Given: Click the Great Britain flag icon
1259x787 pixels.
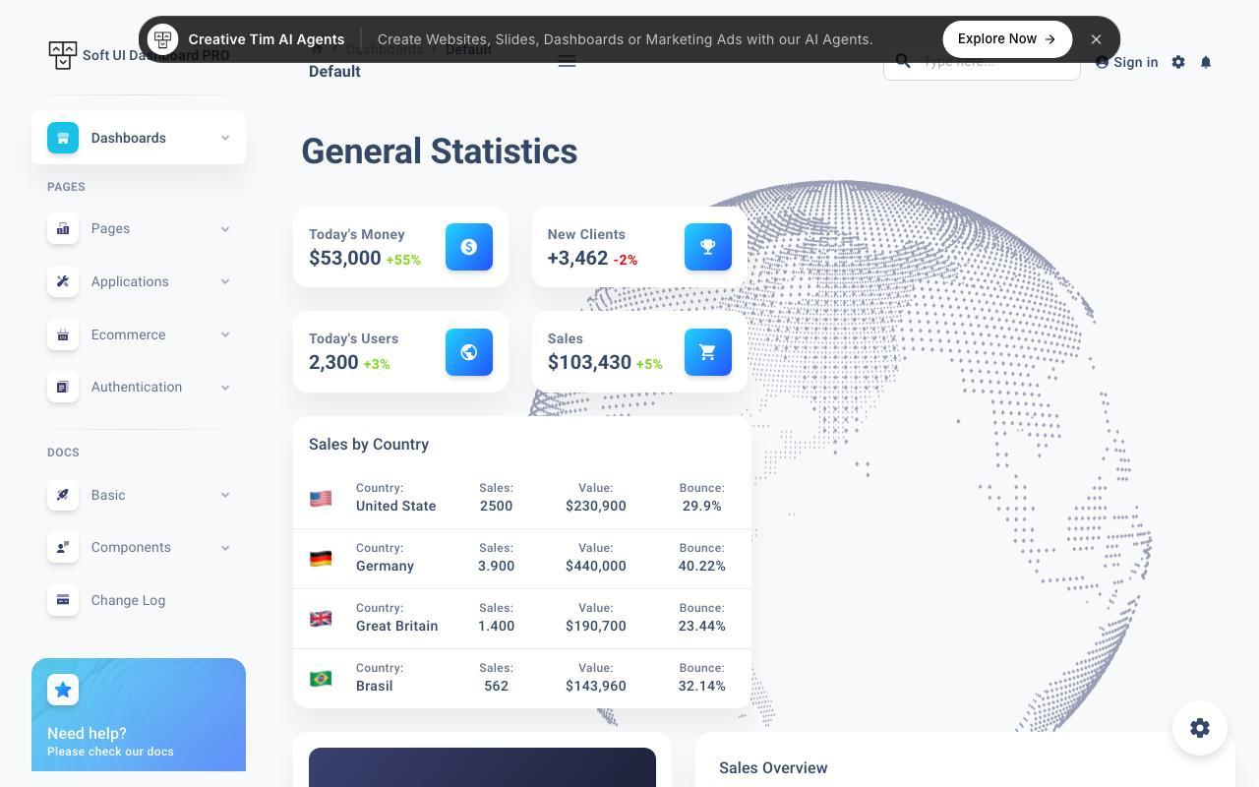Looking at the screenshot, I should pyautogui.click(x=321, y=619).
